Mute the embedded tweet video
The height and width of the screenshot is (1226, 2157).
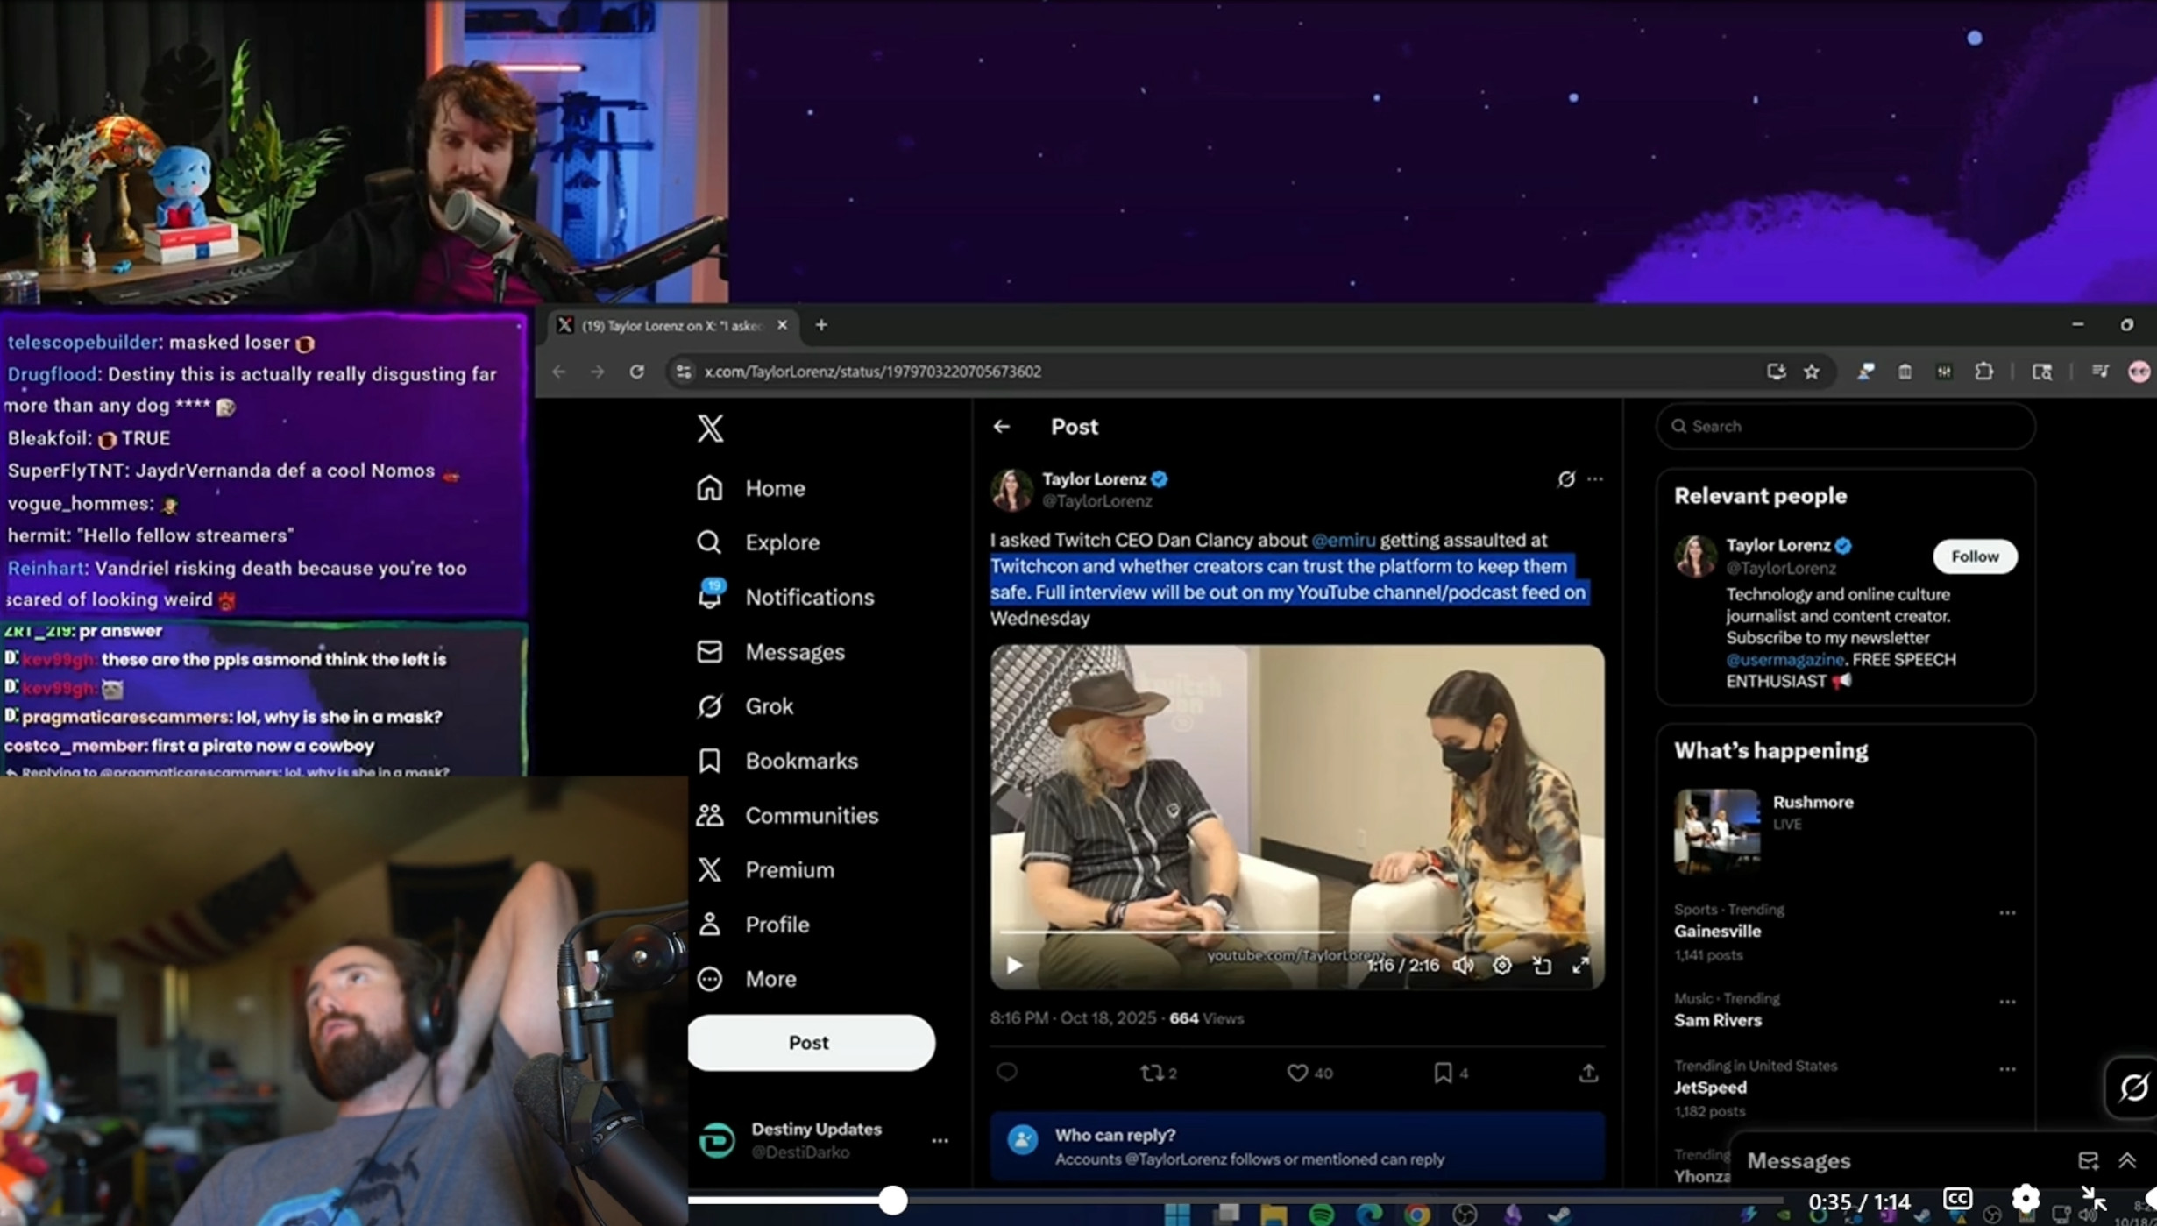click(1463, 965)
